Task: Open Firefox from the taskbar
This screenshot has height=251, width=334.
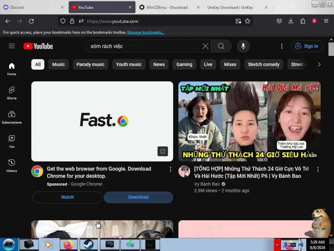Action: coord(68,244)
